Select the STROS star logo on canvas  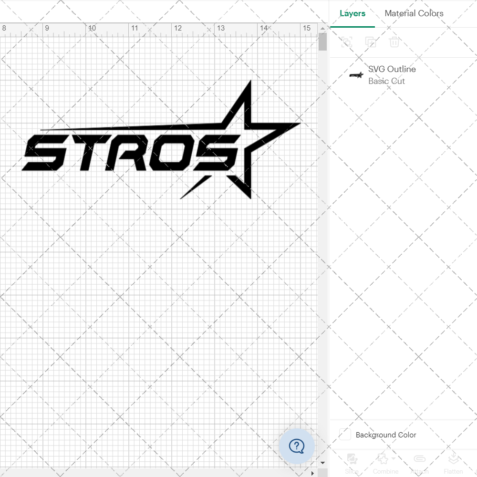click(x=161, y=140)
